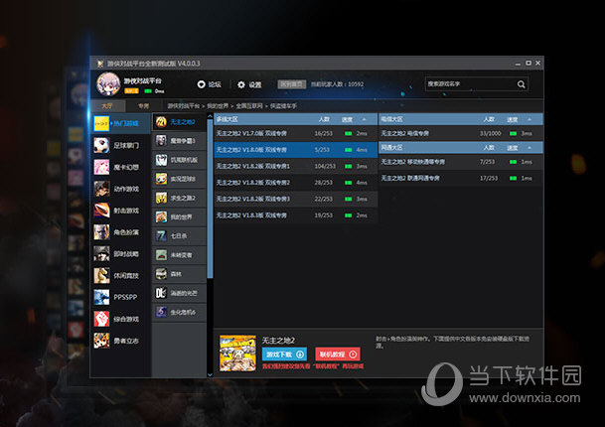Screen dimensions: 605x427
Task: Select 魔卡幻想 category icon
Action: (101, 167)
